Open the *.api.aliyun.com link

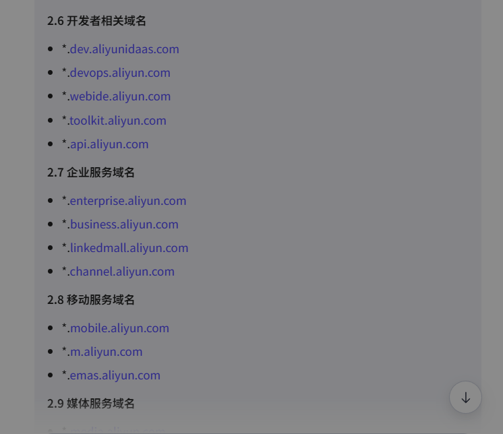pyautogui.click(x=108, y=145)
